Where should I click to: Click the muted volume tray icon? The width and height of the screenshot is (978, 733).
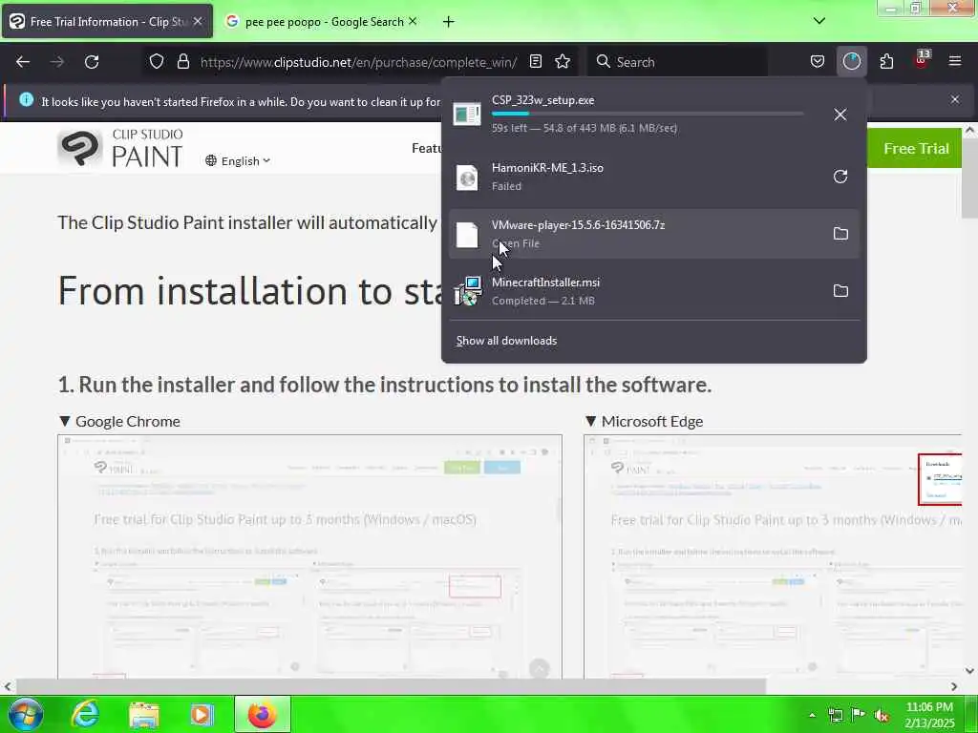click(882, 715)
